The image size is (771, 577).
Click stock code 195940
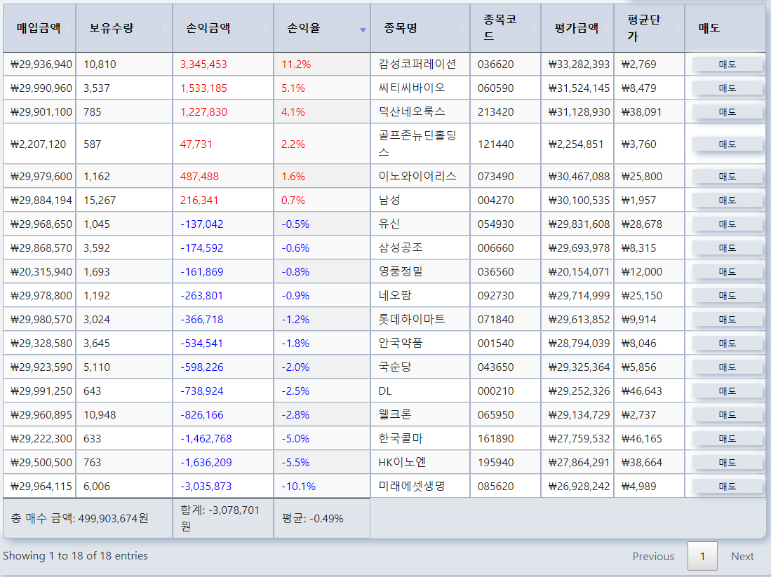(495, 463)
